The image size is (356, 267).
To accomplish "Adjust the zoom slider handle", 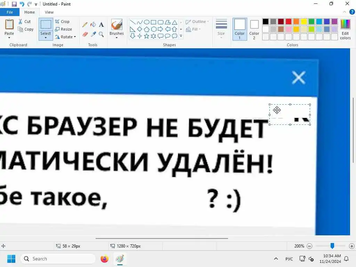I will (332, 246).
